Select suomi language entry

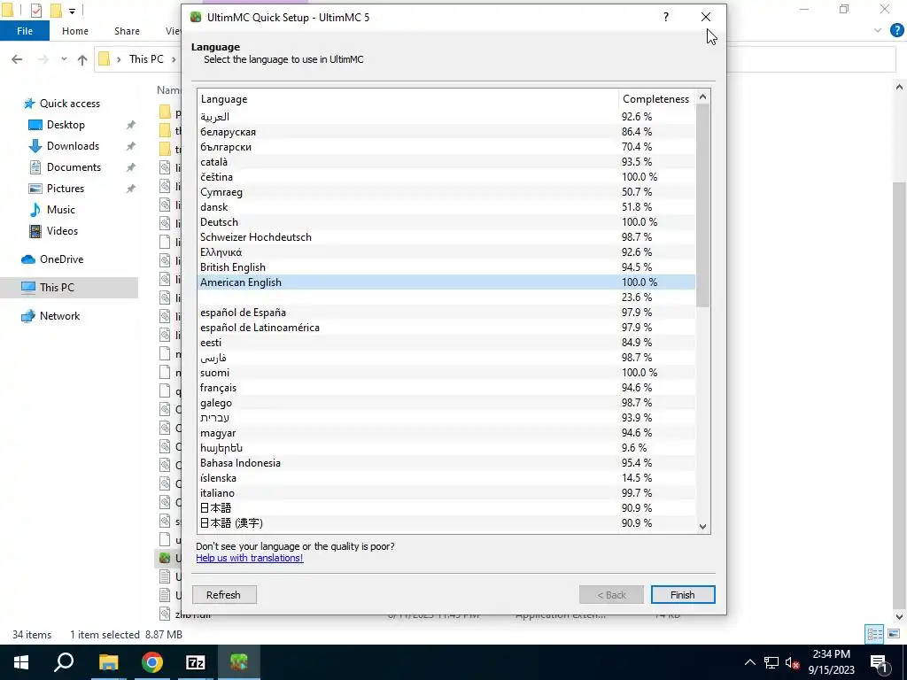446,373
